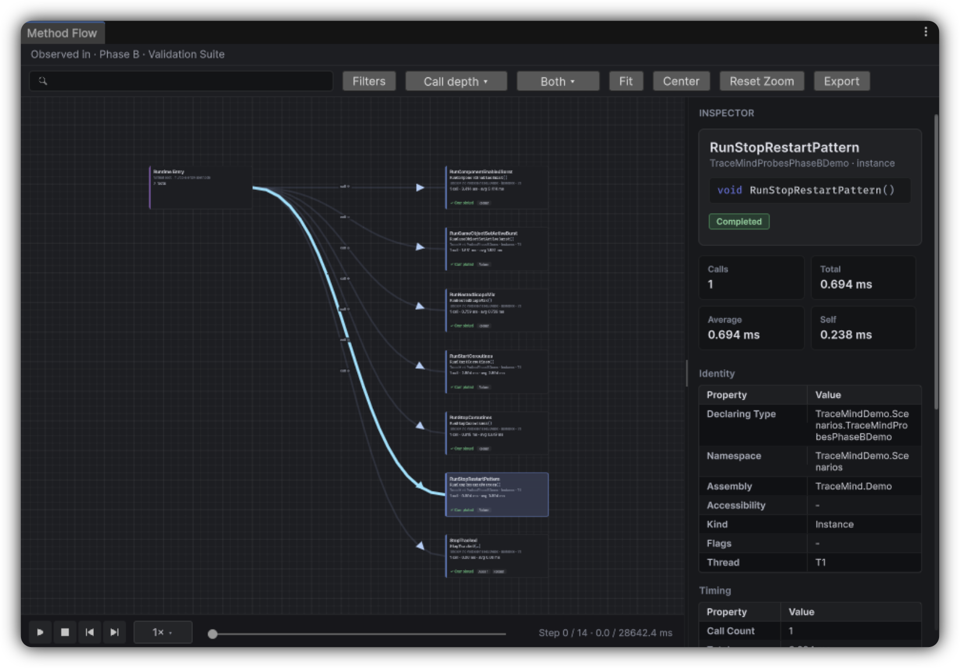Image resolution: width=960 pixels, height=668 pixels.
Task: Click the Center button
Action: [681, 82]
